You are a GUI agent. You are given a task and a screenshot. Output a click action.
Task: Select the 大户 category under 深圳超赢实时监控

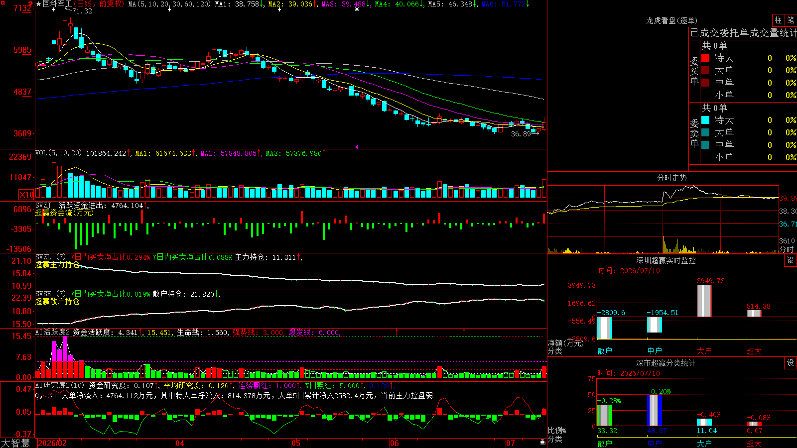[x=704, y=351]
